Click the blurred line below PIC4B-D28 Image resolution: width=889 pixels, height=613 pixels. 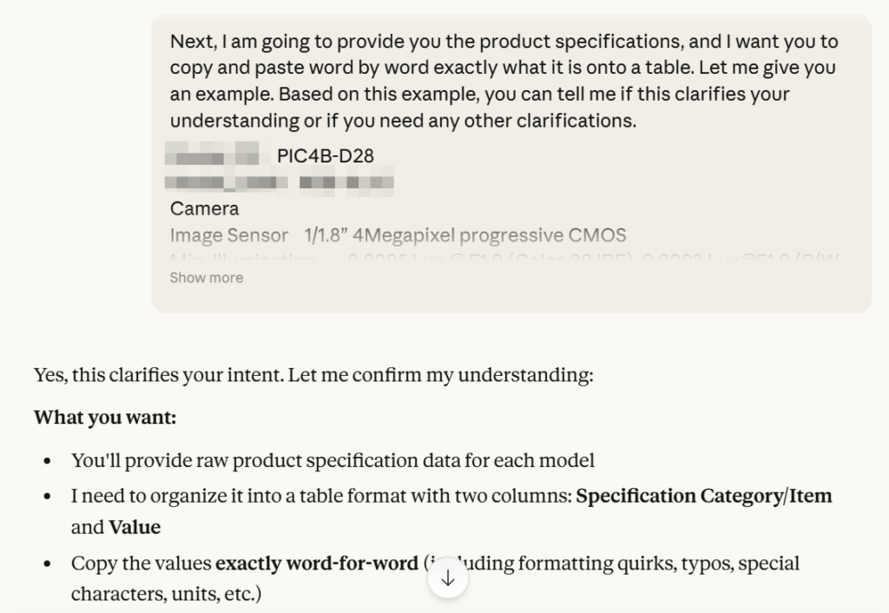click(278, 183)
